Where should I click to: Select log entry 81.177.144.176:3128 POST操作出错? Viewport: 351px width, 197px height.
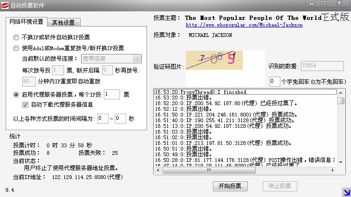245,160
